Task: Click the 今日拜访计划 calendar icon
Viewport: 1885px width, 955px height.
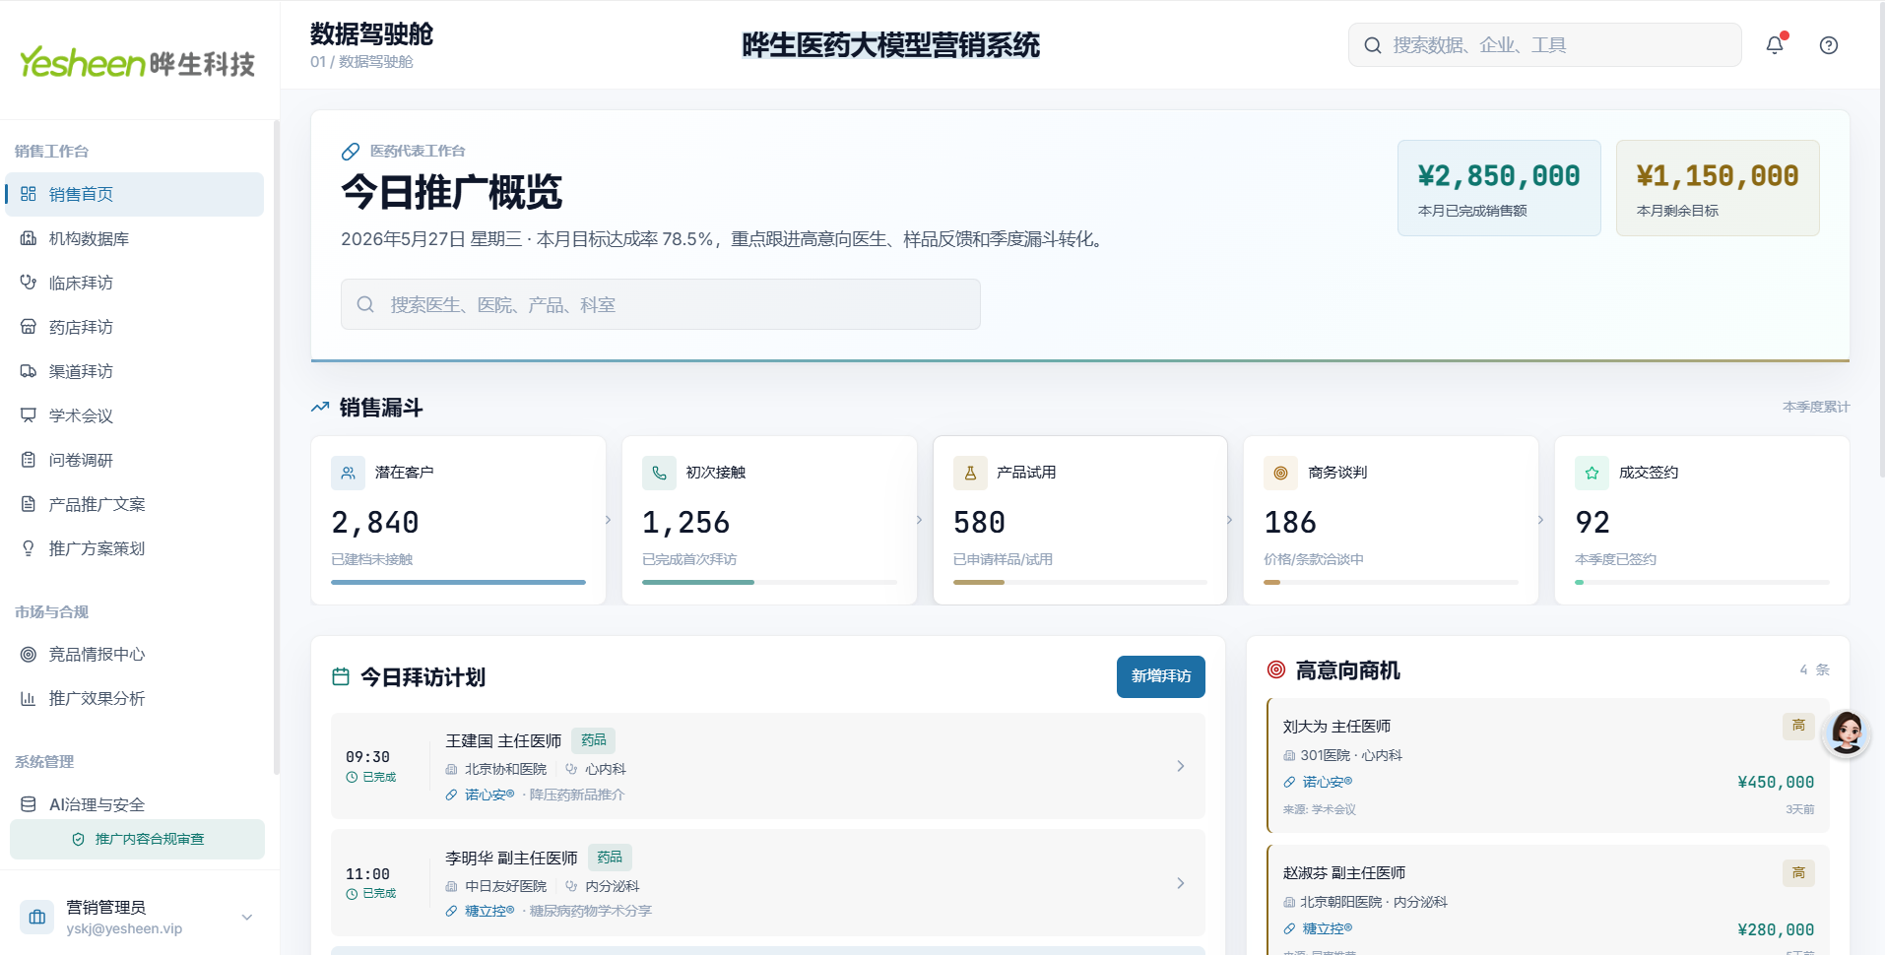Action: (x=341, y=677)
